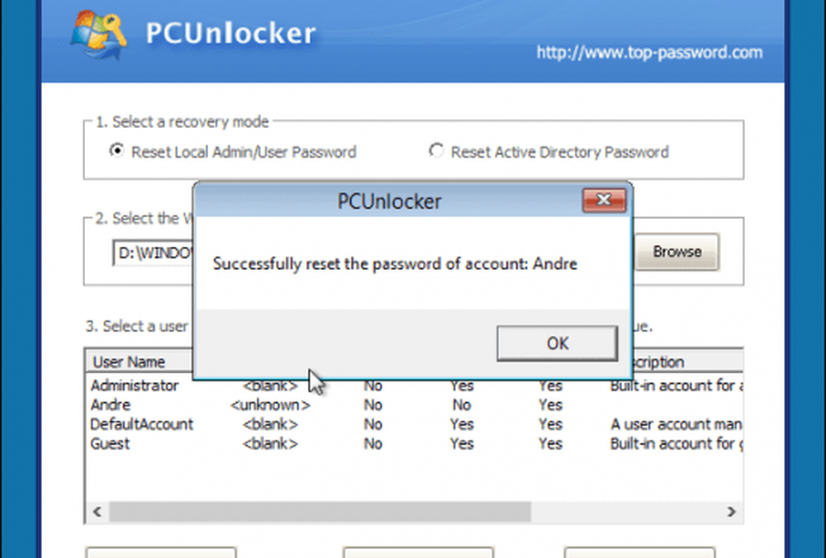Click the Browse button
This screenshot has height=558, width=826.
(676, 252)
